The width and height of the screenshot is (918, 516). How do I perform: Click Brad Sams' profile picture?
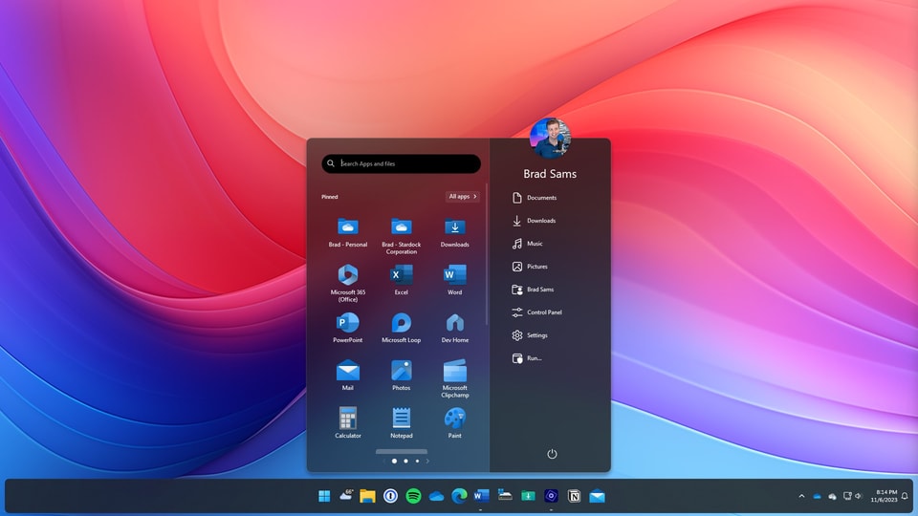(x=550, y=138)
